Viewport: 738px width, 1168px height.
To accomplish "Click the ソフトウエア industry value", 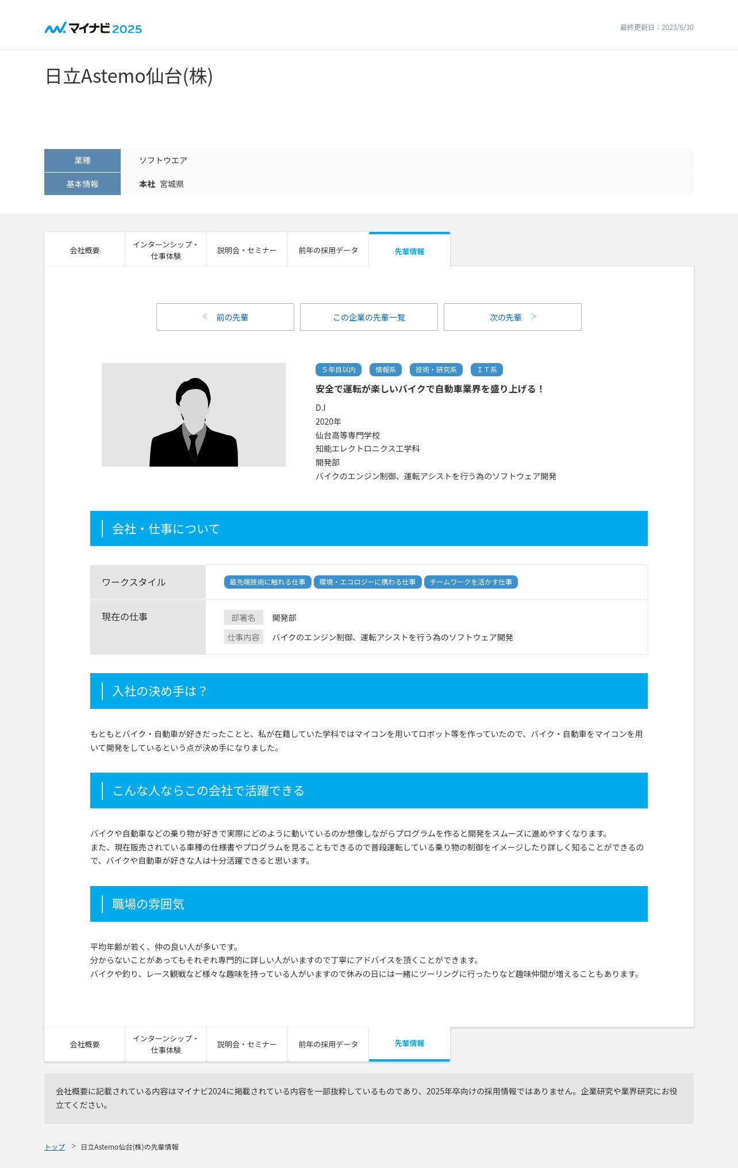I will point(163,161).
